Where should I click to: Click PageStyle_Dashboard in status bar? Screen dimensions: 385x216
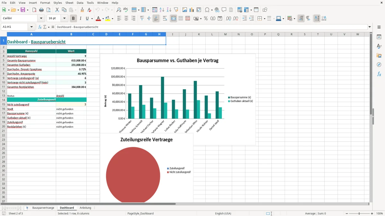click(x=141, y=213)
